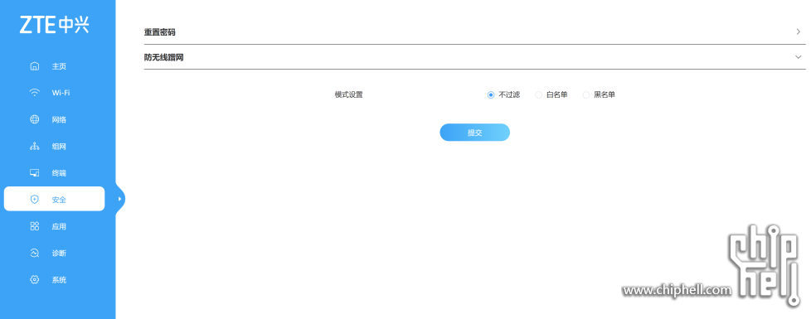
Task: Select the 安全 menu item
Action: point(54,199)
